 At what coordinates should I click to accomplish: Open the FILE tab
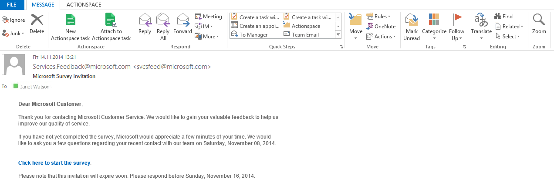[x=12, y=5]
